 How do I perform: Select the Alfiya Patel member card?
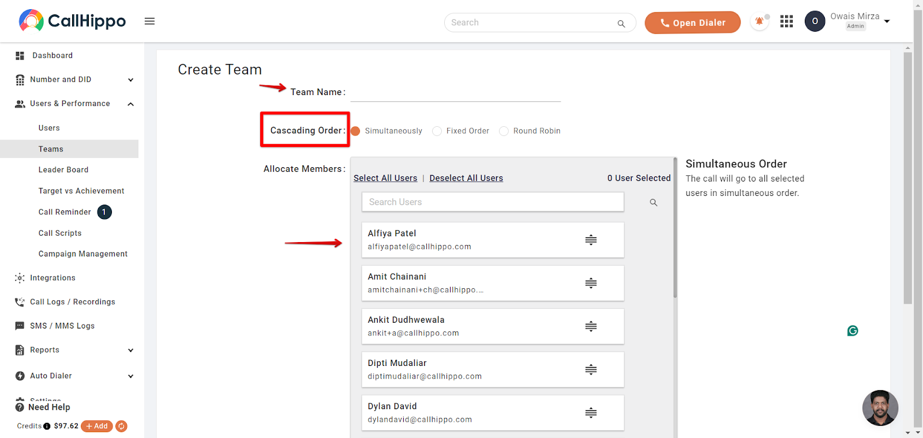[x=493, y=240]
